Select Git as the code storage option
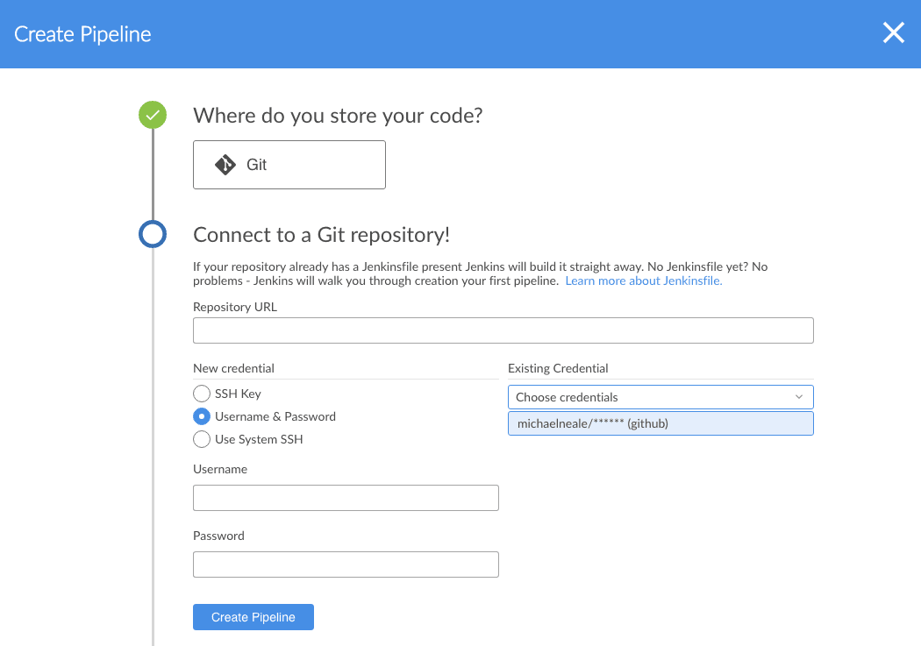The width and height of the screenshot is (921, 646). click(289, 164)
